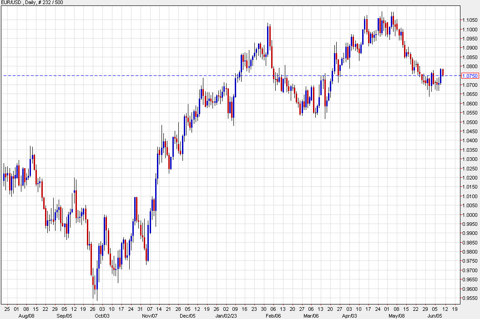
Task: Click the 0.9800 price axis label
Action: [x=470, y=252]
